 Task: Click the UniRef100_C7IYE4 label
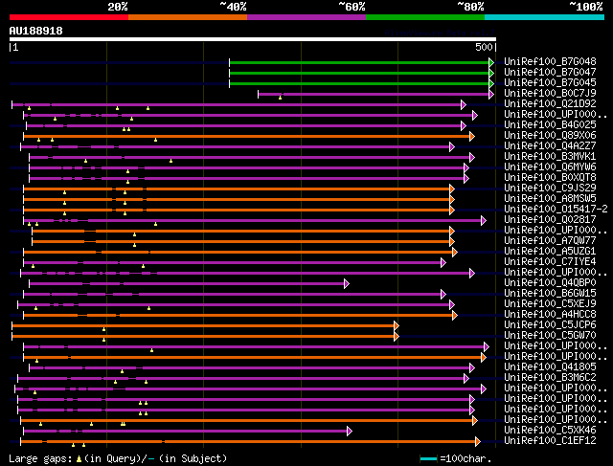pyautogui.click(x=550, y=262)
